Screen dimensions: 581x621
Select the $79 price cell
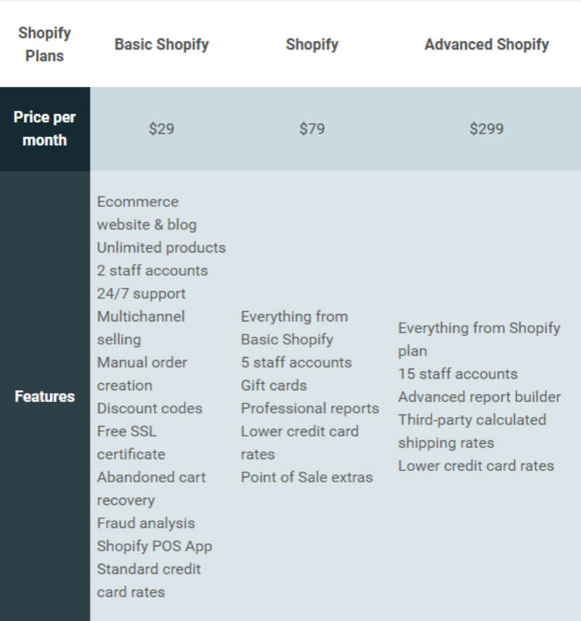click(x=312, y=128)
